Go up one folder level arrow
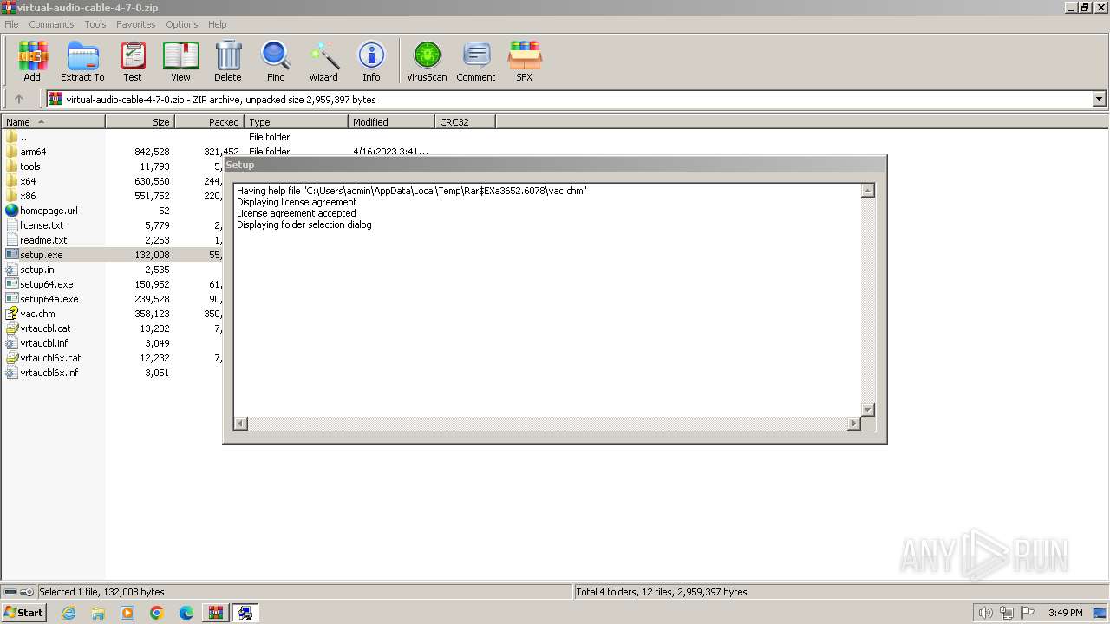 point(18,99)
